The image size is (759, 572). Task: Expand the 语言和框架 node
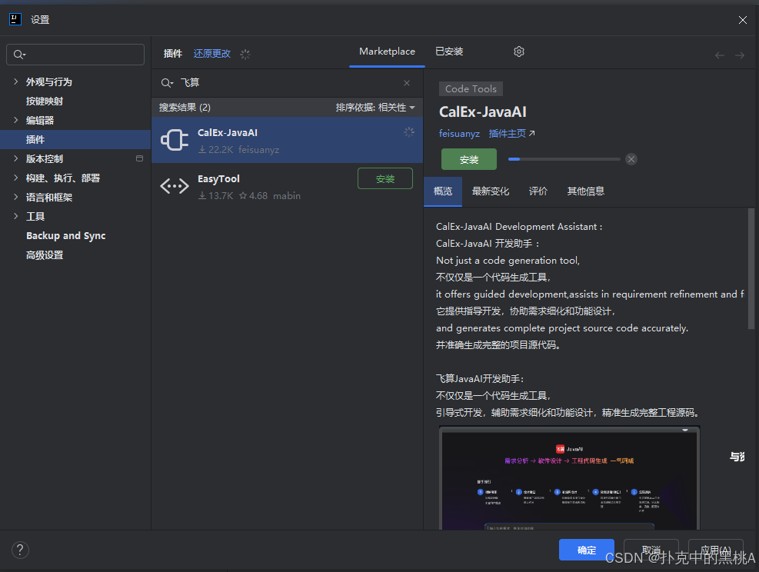click(16, 197)
